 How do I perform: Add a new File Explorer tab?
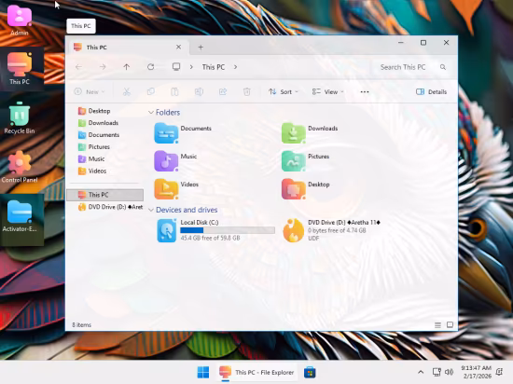click(x=201, y=48)
